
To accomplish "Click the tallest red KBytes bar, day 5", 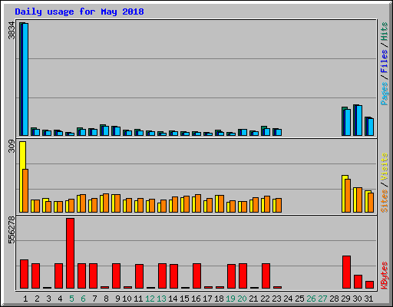I will click(x=71, y=253).
